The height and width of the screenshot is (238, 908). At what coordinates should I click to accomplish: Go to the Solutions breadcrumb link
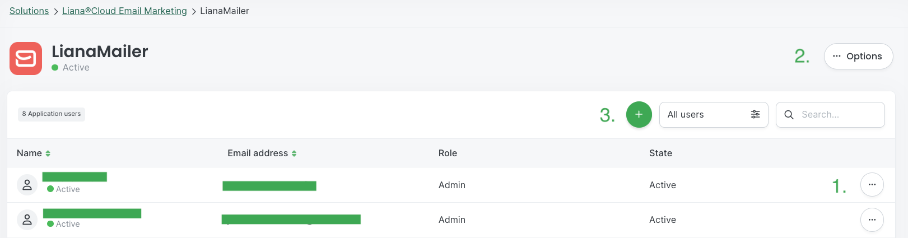29,11
